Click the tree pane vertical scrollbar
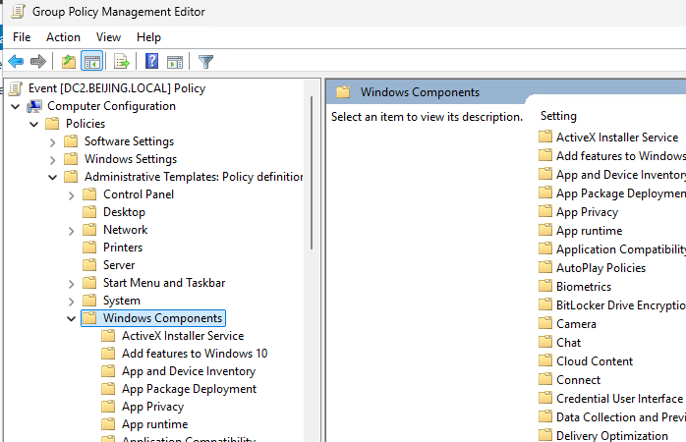This screenshot has height=442, width=686. 312,173
